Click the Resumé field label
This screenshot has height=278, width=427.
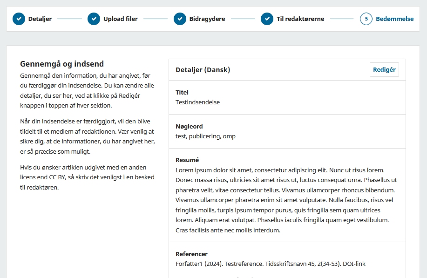pos(187,160)
